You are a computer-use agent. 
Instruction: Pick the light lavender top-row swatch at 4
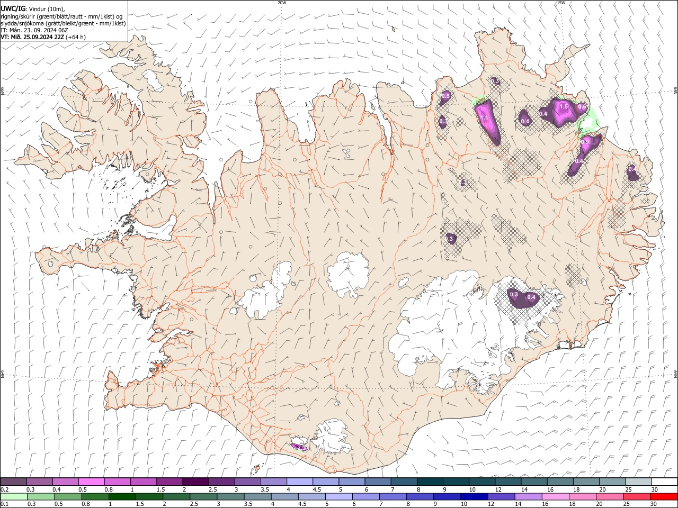point(299,482)
